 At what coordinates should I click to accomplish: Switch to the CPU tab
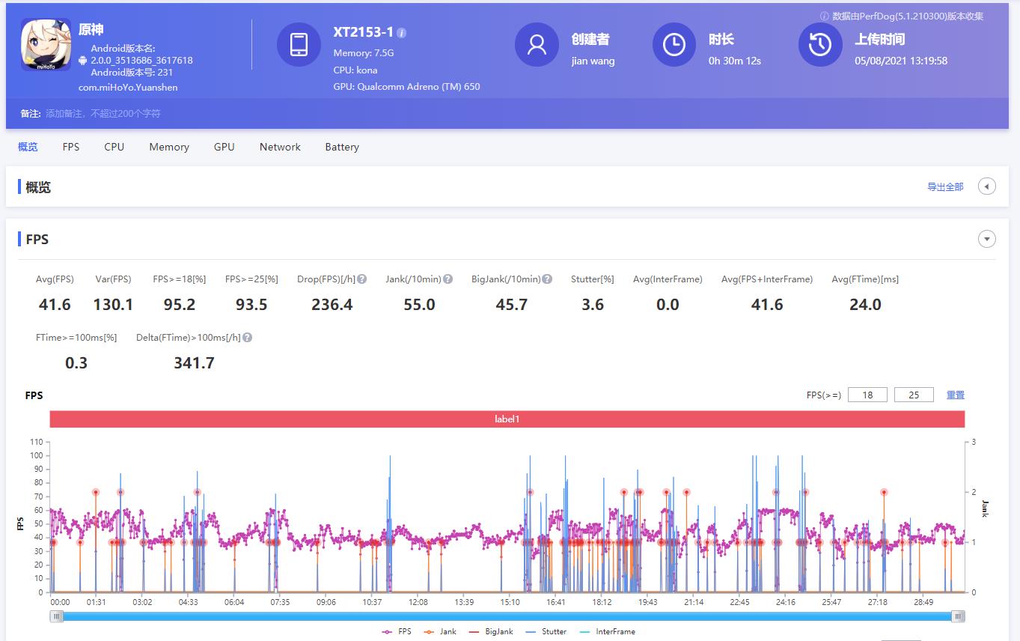(x=114, y=147)
